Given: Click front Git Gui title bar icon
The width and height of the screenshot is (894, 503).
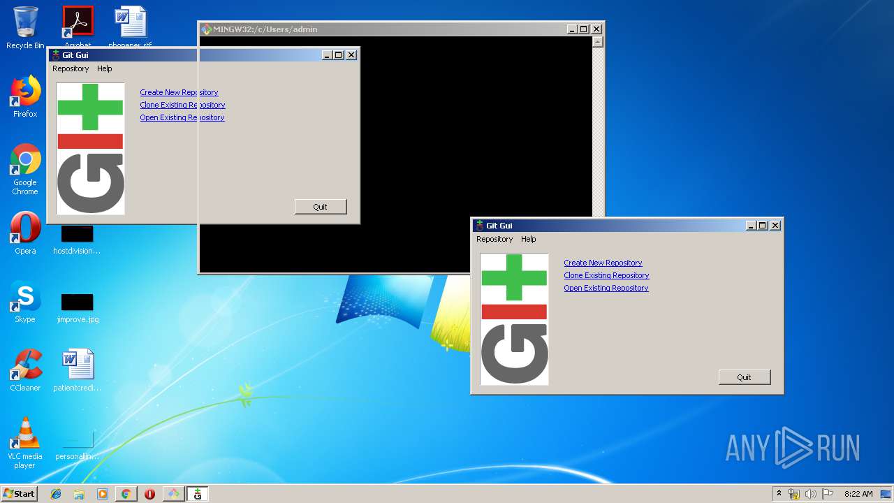Looking at the screenshot, I should (x=479, y=226).
